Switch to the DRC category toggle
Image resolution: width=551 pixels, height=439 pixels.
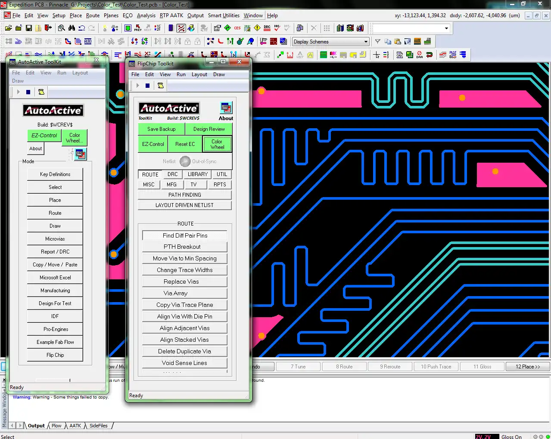pos(172,174)
